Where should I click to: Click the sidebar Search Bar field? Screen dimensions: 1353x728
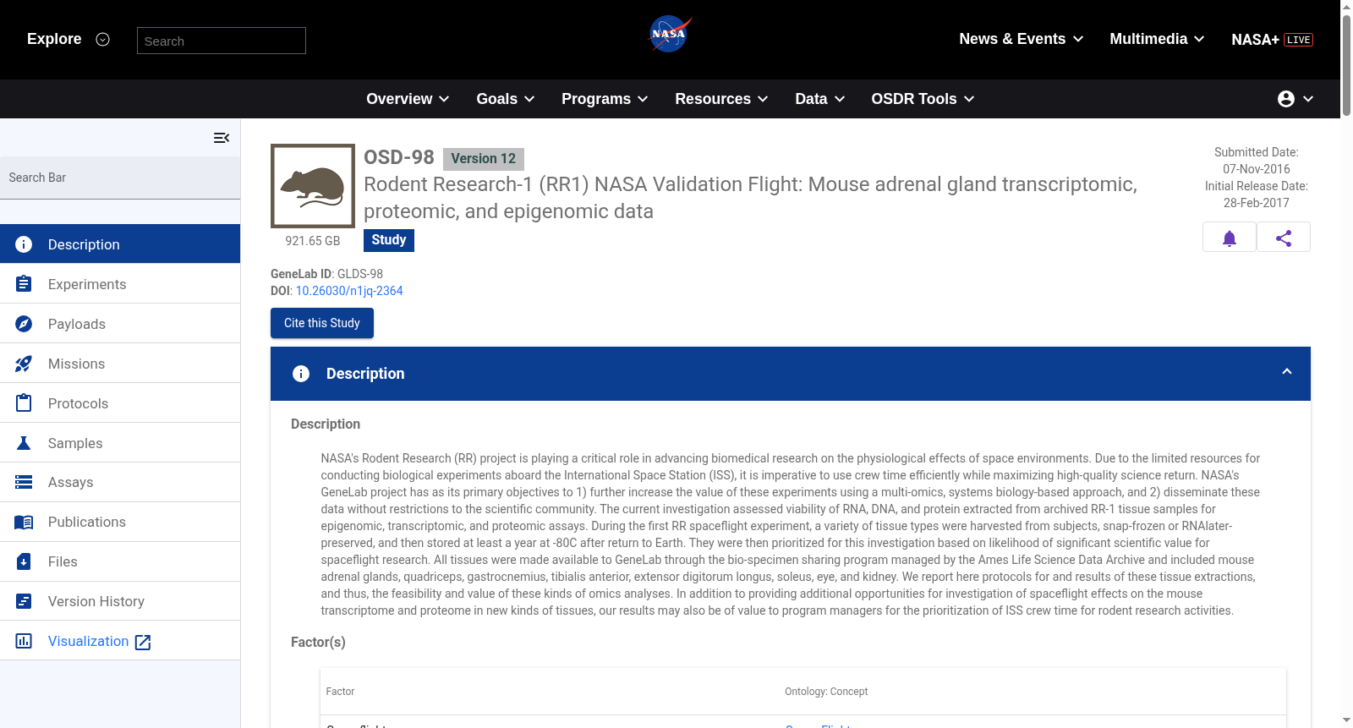point(120,178)
